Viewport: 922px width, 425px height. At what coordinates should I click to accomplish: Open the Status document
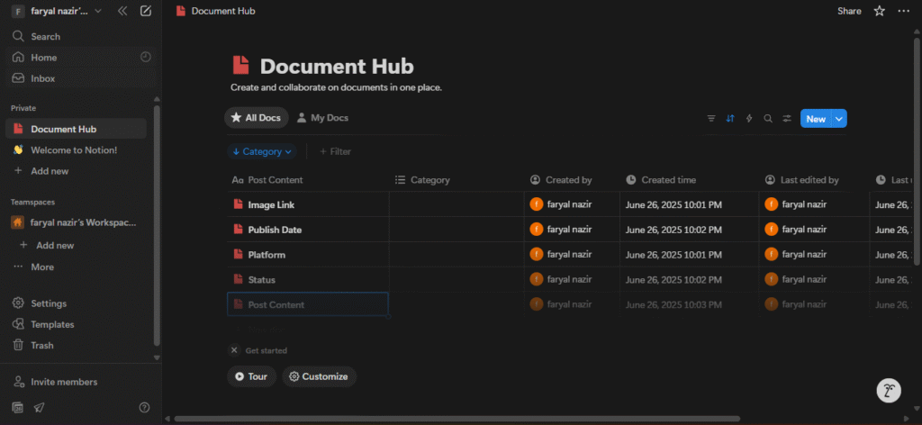[262, 280]
